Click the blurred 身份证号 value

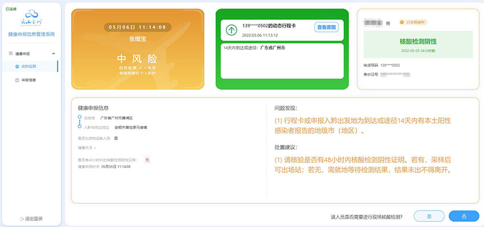click(395, 74)
